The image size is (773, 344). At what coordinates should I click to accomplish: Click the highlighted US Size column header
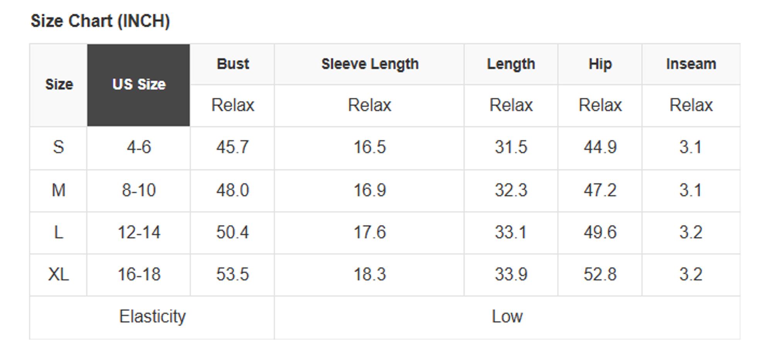[x=139, y=85]
